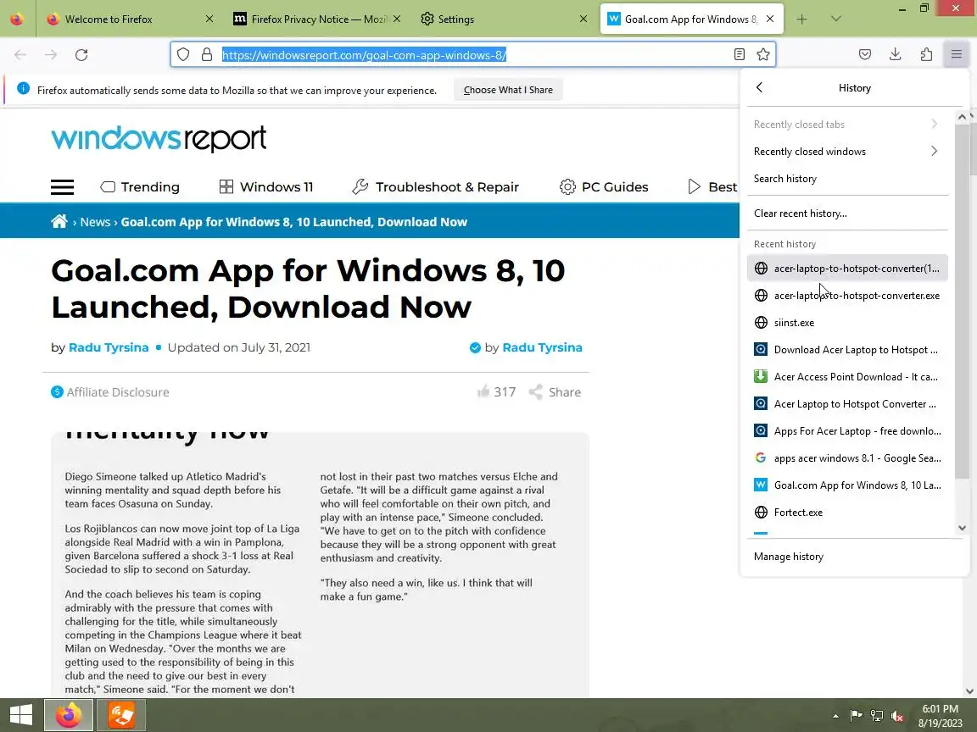Choose Search history

pos(847,179)
